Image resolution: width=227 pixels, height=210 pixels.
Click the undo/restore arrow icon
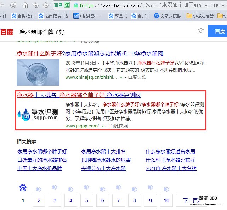coord(36,5)
